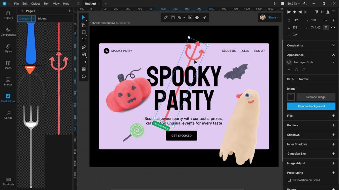339x190 pixels.
Task: Align selection to right edge
Action: click(300, 12)
